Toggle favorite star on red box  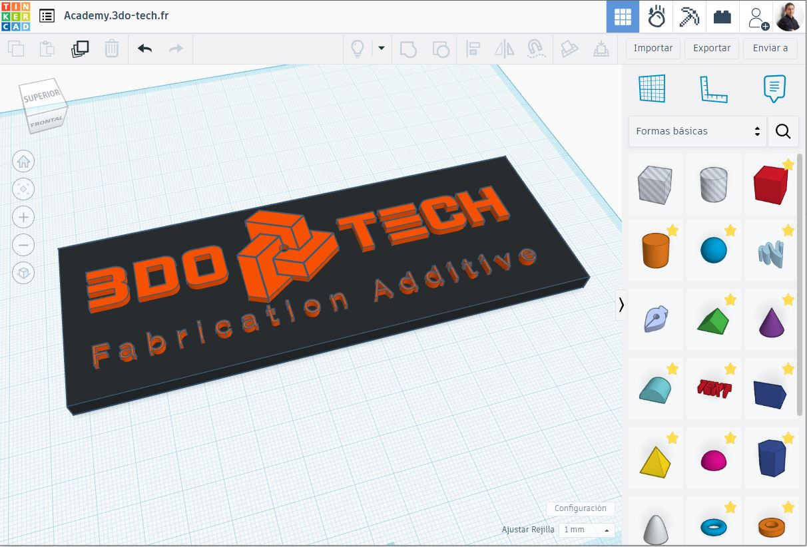[x=788, y=164]
